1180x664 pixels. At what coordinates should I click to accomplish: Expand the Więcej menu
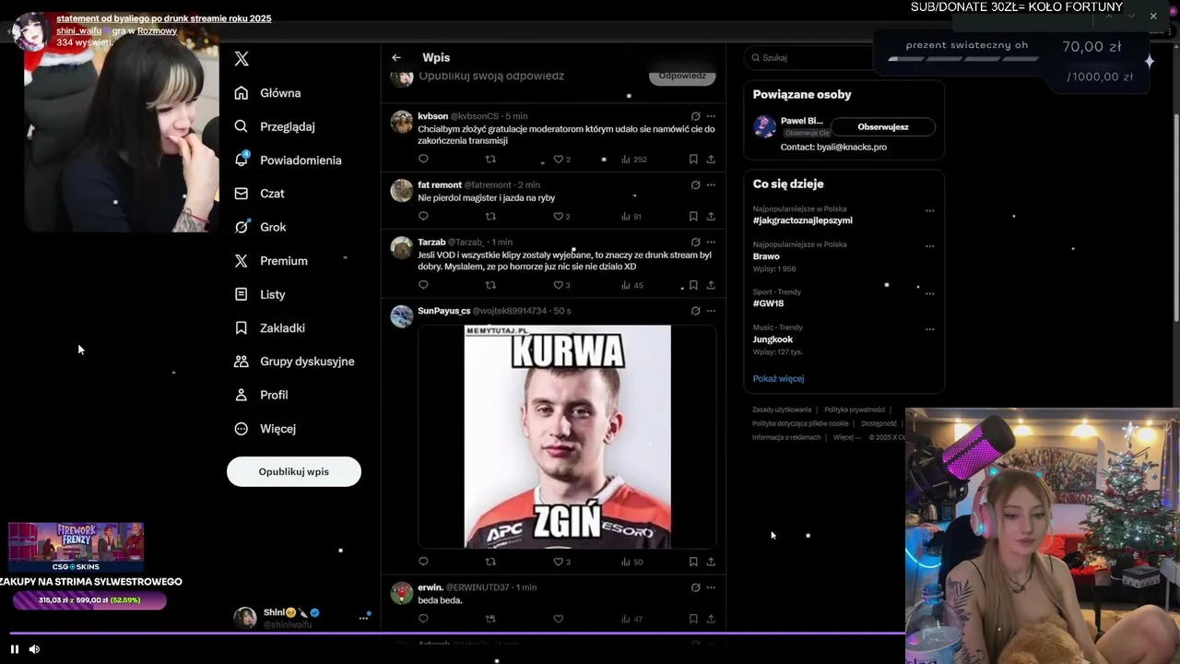(x=265, y=429)
